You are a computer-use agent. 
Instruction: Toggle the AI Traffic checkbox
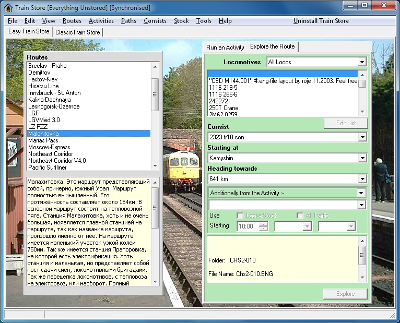pos(300,216)
